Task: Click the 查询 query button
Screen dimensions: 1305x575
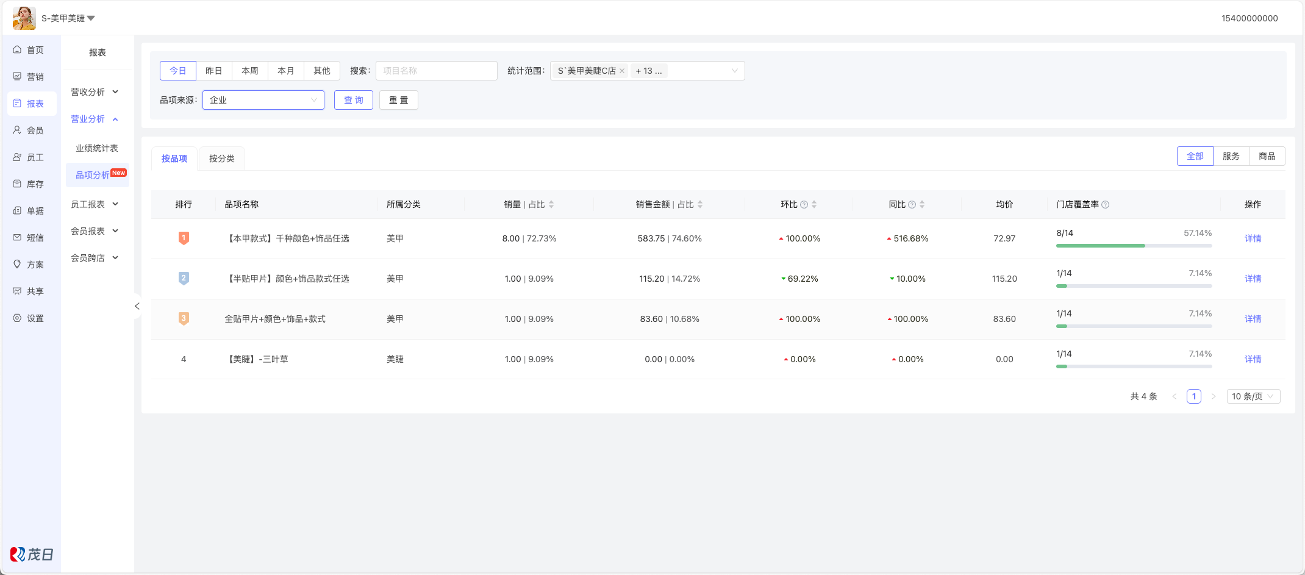Action: 353,100
